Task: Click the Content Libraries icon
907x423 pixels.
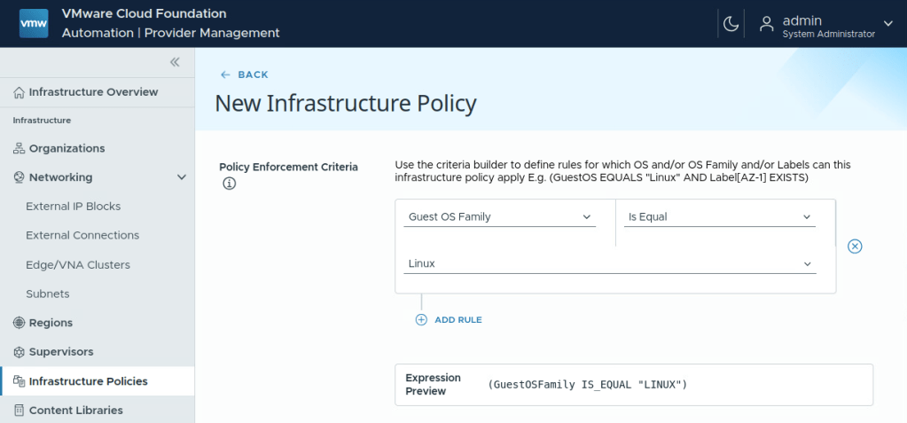Action: click(x=20, y=411)
